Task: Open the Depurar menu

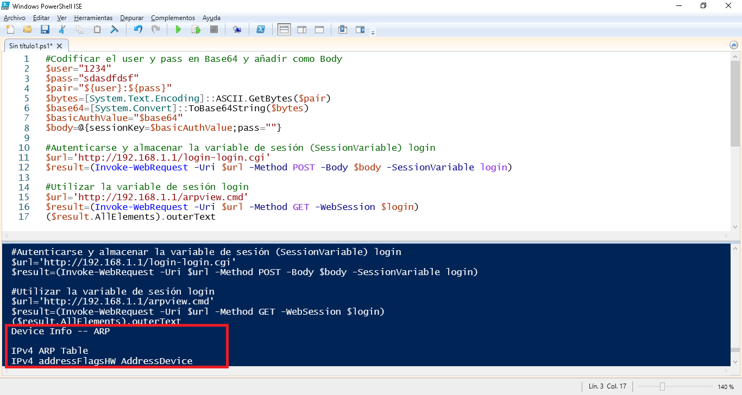Action: pyautogui.click(x=131, y=18)
